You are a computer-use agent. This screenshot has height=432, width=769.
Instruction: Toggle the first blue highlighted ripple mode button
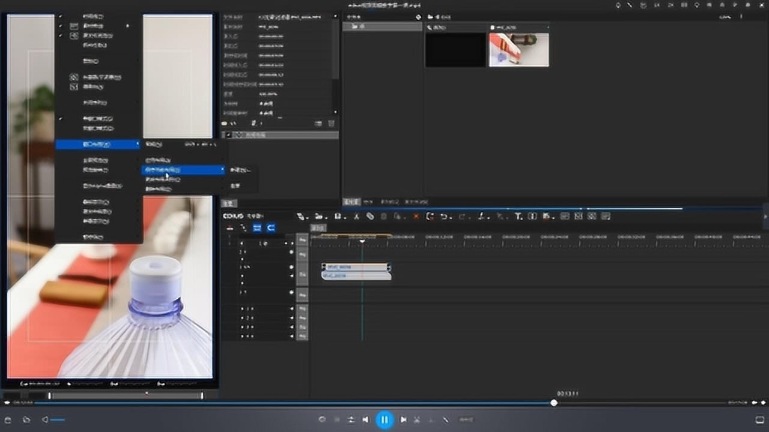(257, 228)
